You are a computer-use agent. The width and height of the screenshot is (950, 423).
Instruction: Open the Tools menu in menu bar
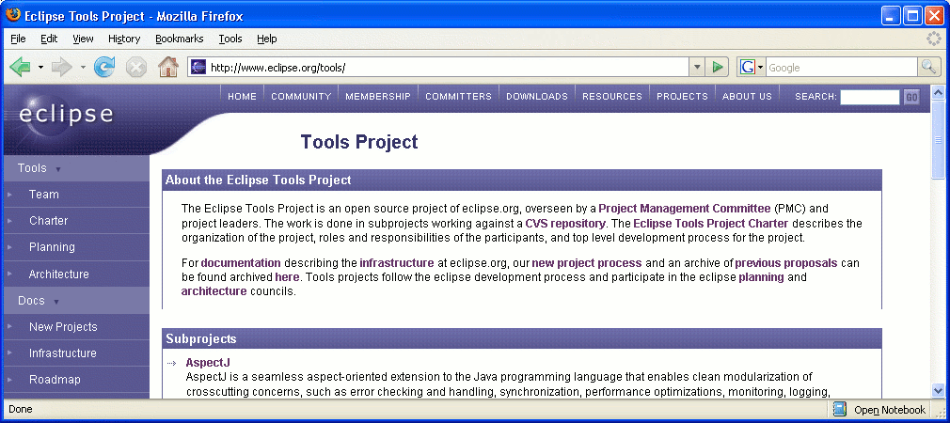230,39
